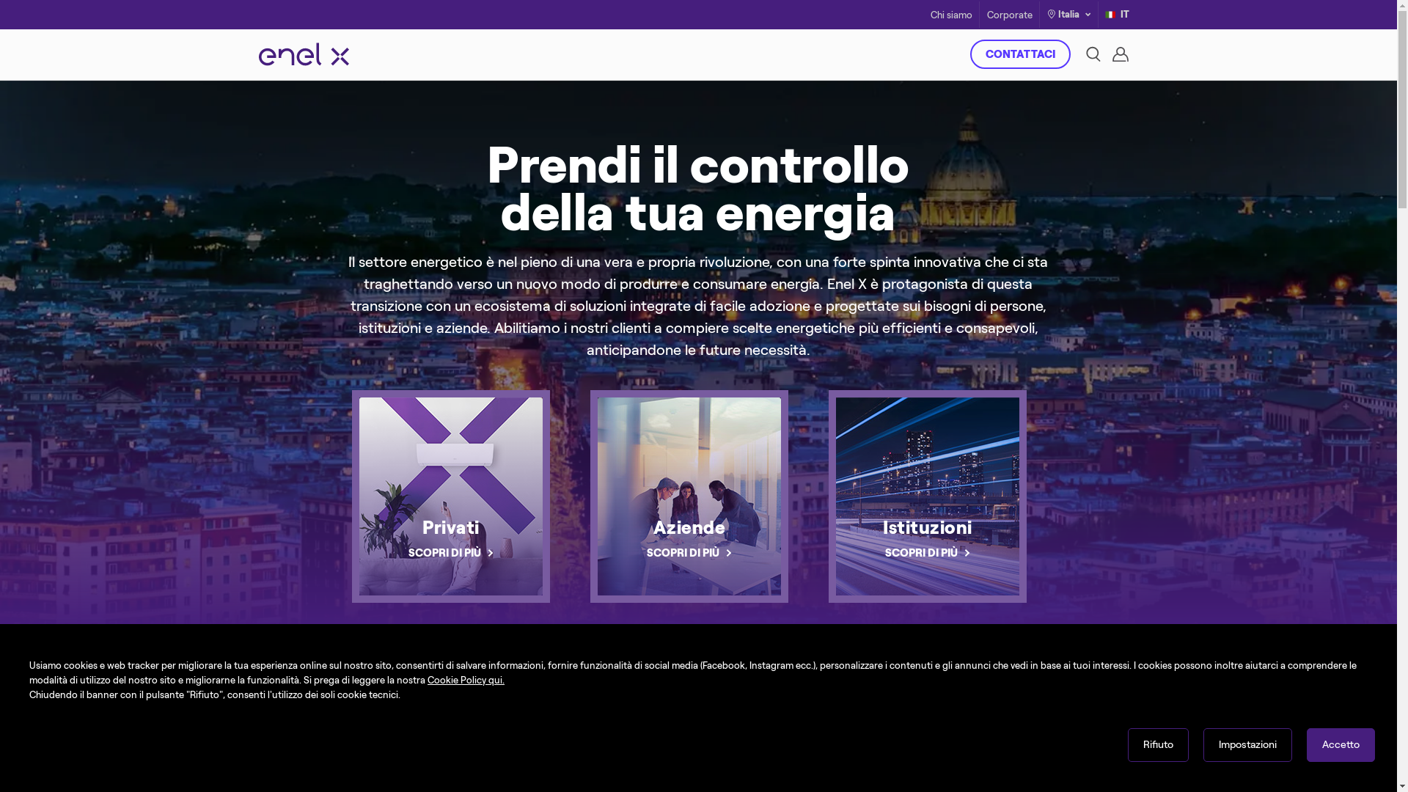
Task: Open the Corporate menu item
Action: pos(1009,15)
